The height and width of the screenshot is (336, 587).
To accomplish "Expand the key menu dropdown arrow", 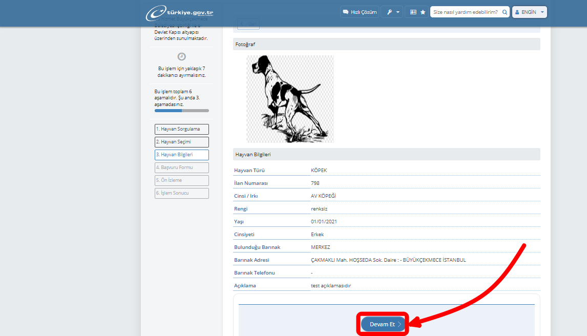I will [397, 12].
